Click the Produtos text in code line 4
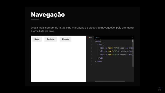 [123, 51]
